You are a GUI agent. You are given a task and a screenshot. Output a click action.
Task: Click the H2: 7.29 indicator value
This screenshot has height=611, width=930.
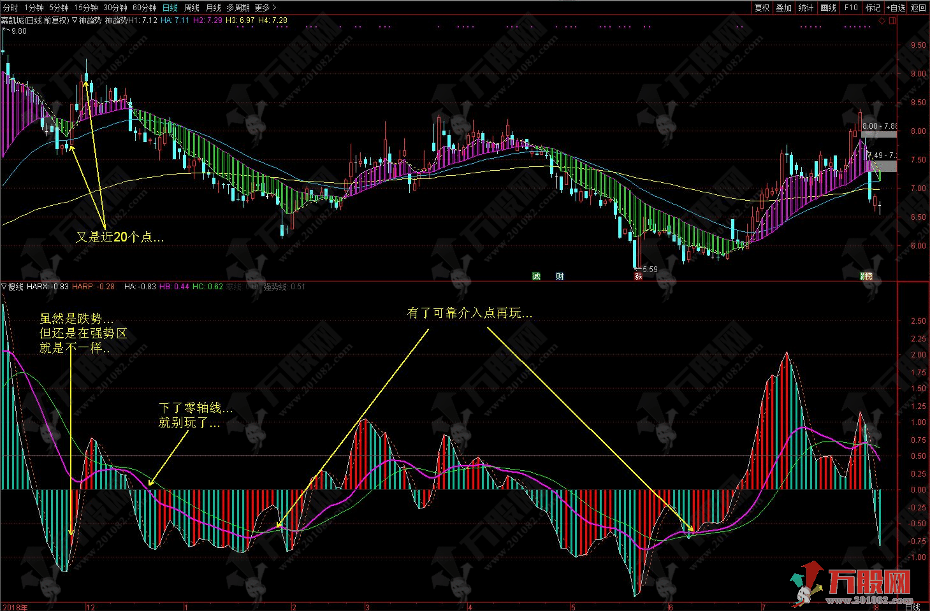[208, 20]
